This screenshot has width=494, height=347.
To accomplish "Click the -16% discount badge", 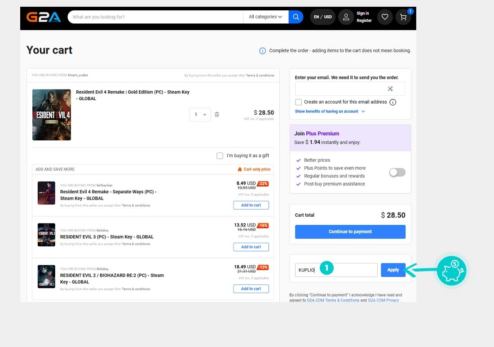I will click(x=263, y=226).
